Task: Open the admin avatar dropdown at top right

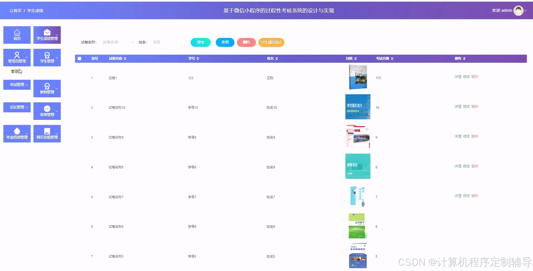Action: (x=519, y=10)
